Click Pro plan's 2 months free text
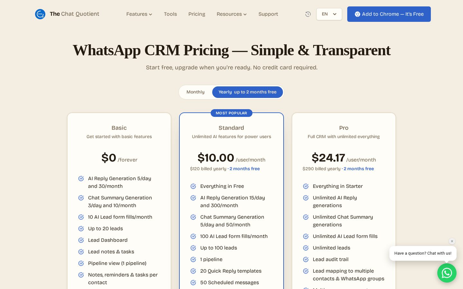This screenshot has height=289, width=463. (359, 169)
